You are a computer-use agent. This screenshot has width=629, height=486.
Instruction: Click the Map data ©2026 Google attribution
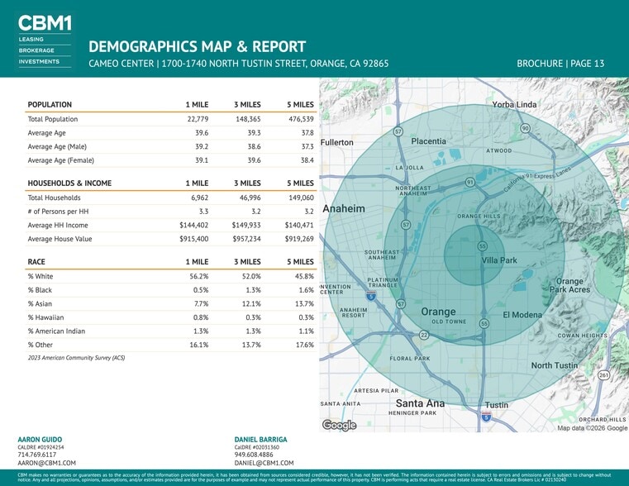(592, 428)
